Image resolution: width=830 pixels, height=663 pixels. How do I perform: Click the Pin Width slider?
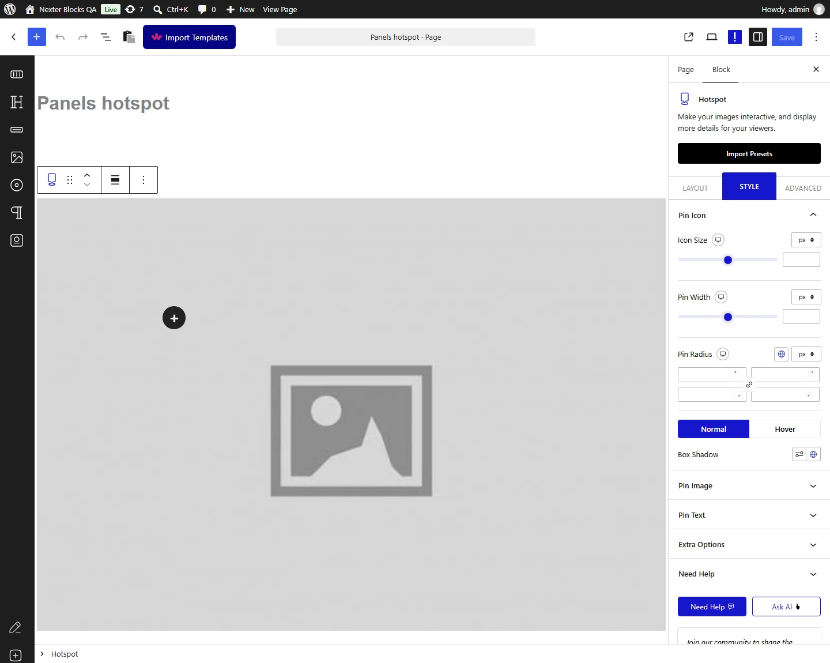pos(728,317)
